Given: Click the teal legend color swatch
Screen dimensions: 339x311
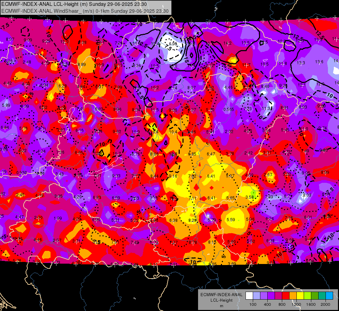Looking at the screenshot, I should (x=322, y=296).
